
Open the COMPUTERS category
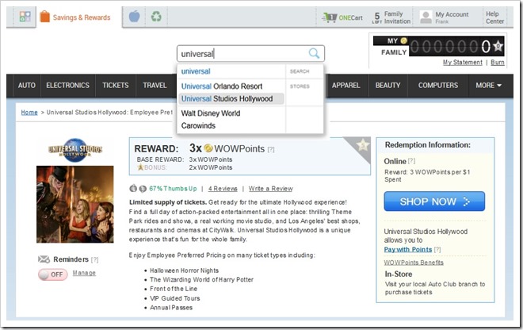(438, 86)
